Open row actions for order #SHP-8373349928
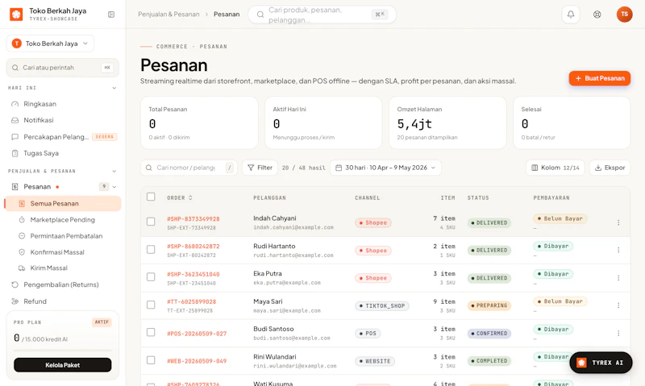 (x=618, y=222)
